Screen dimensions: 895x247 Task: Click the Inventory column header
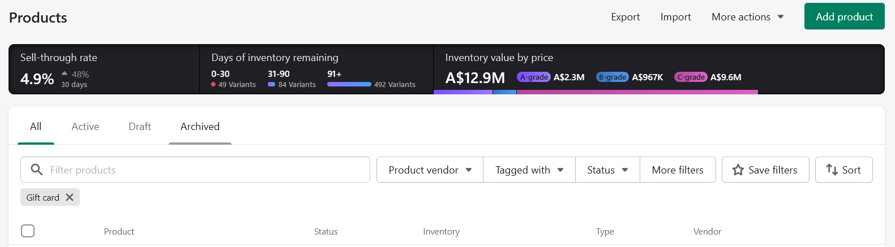[x=442, y=231]
